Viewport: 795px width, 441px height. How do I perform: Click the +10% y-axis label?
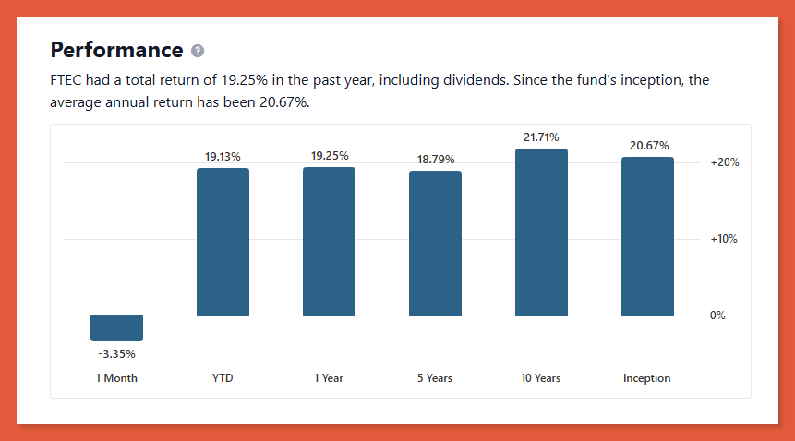point(724,239)
